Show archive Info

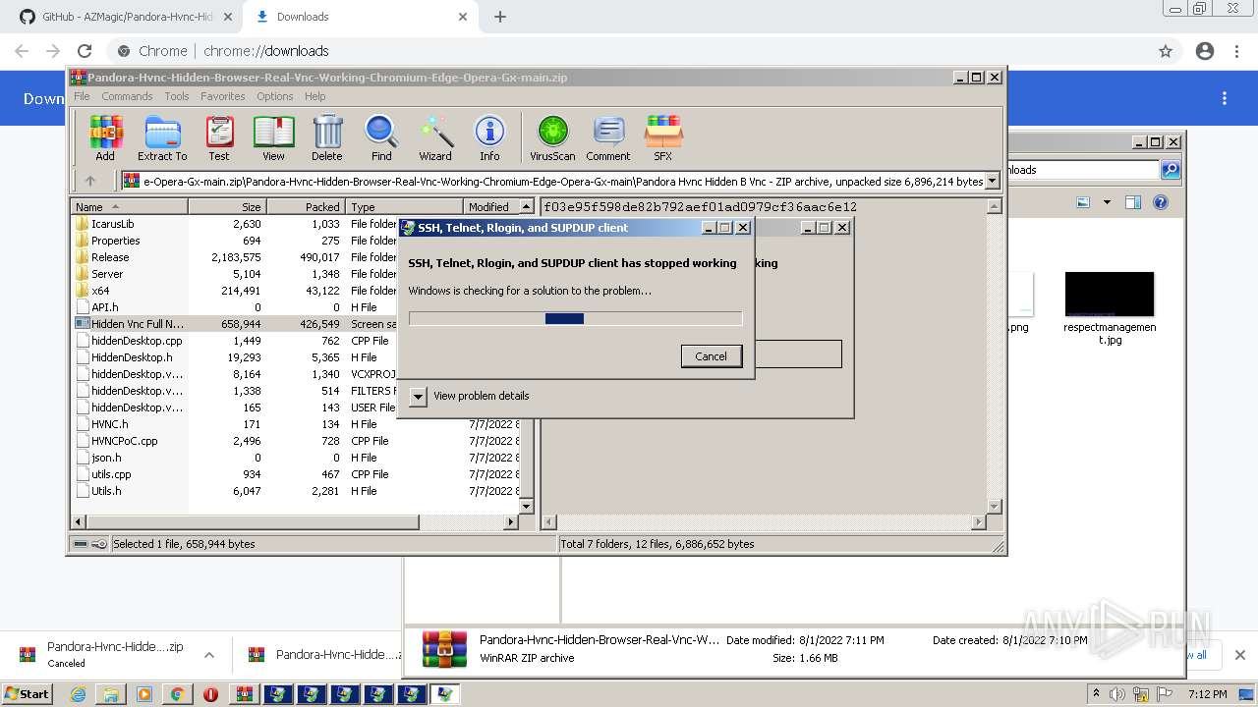coord(489,137)
